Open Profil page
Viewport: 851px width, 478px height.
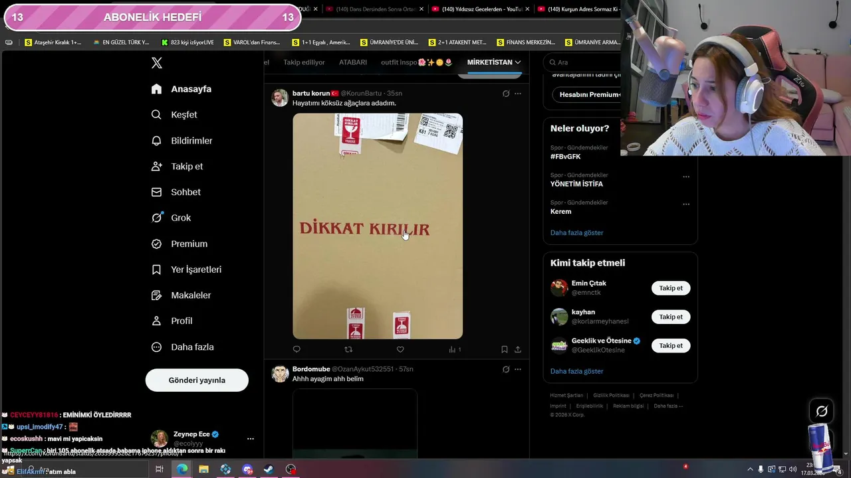[172, 321]
